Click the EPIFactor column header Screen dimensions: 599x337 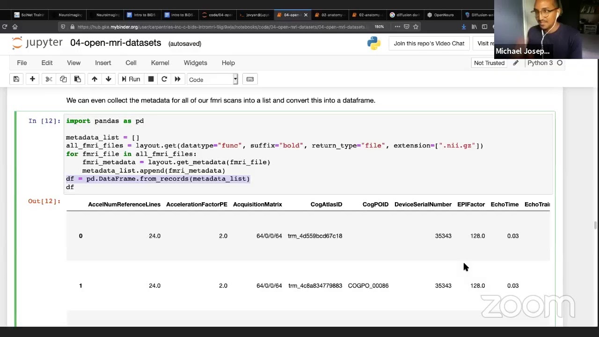pyautogui.click(x=471, y=205)
